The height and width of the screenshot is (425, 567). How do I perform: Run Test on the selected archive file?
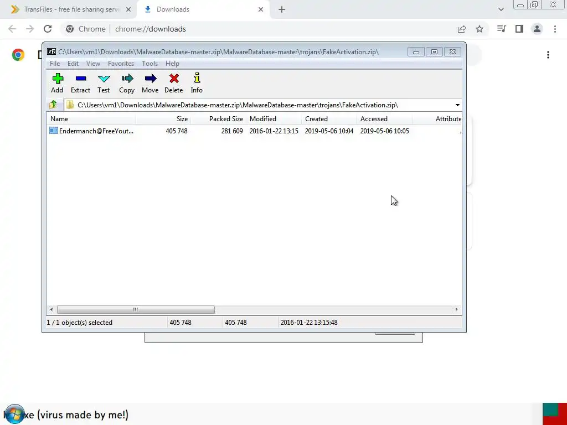pos(104,83)
